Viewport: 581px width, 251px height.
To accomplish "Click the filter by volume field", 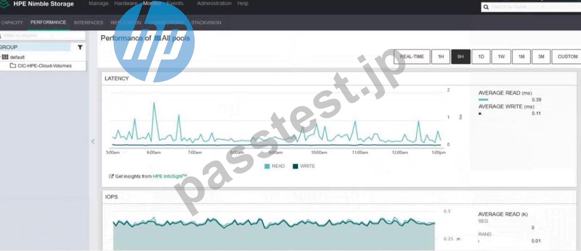I will [x=42, y=36].
